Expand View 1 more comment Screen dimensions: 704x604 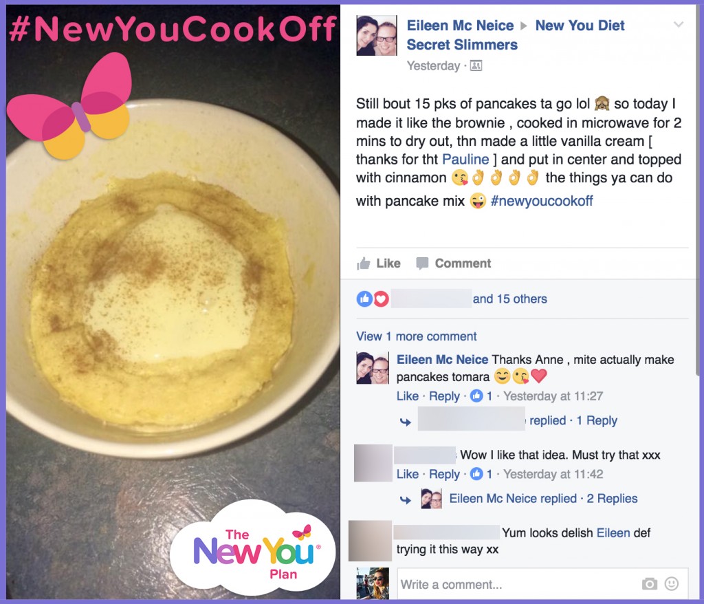(416, 336)
